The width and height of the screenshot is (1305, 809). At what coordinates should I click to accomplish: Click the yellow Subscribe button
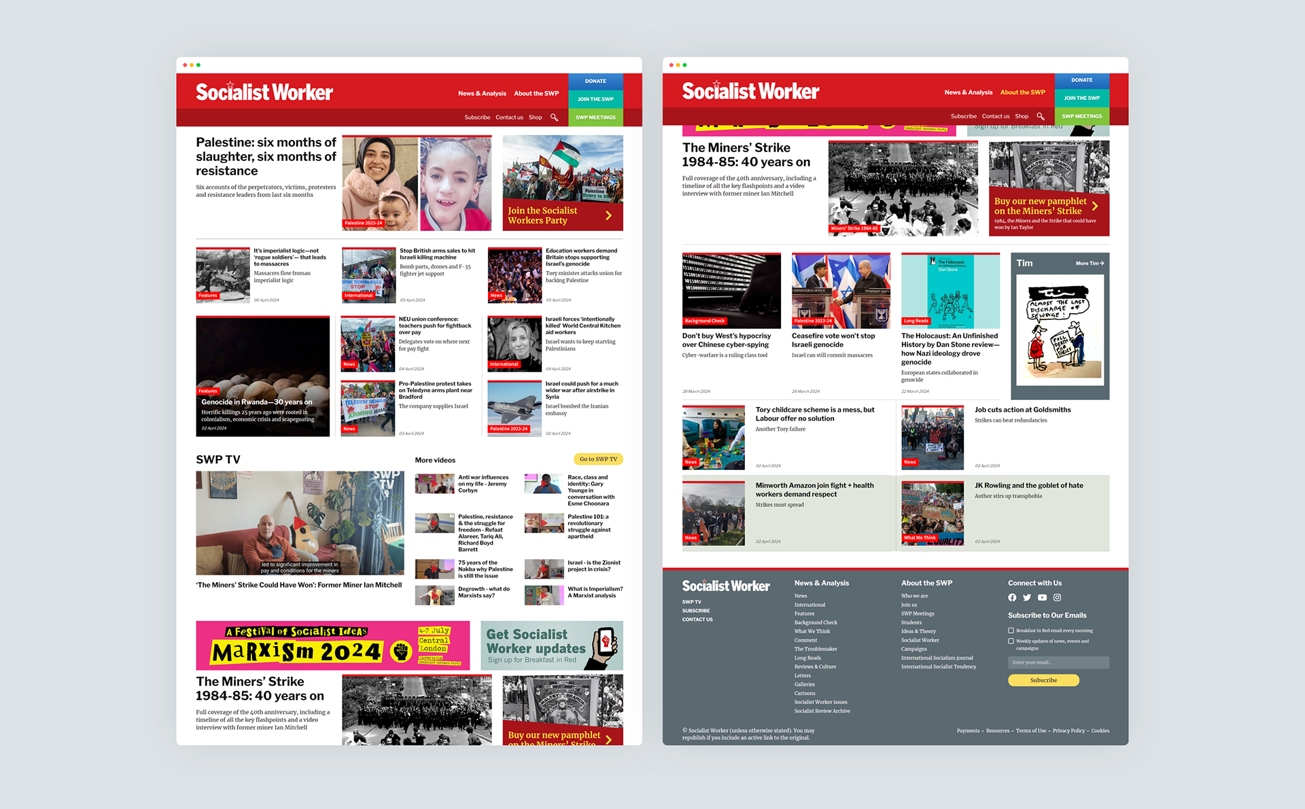coord(1043,680)
